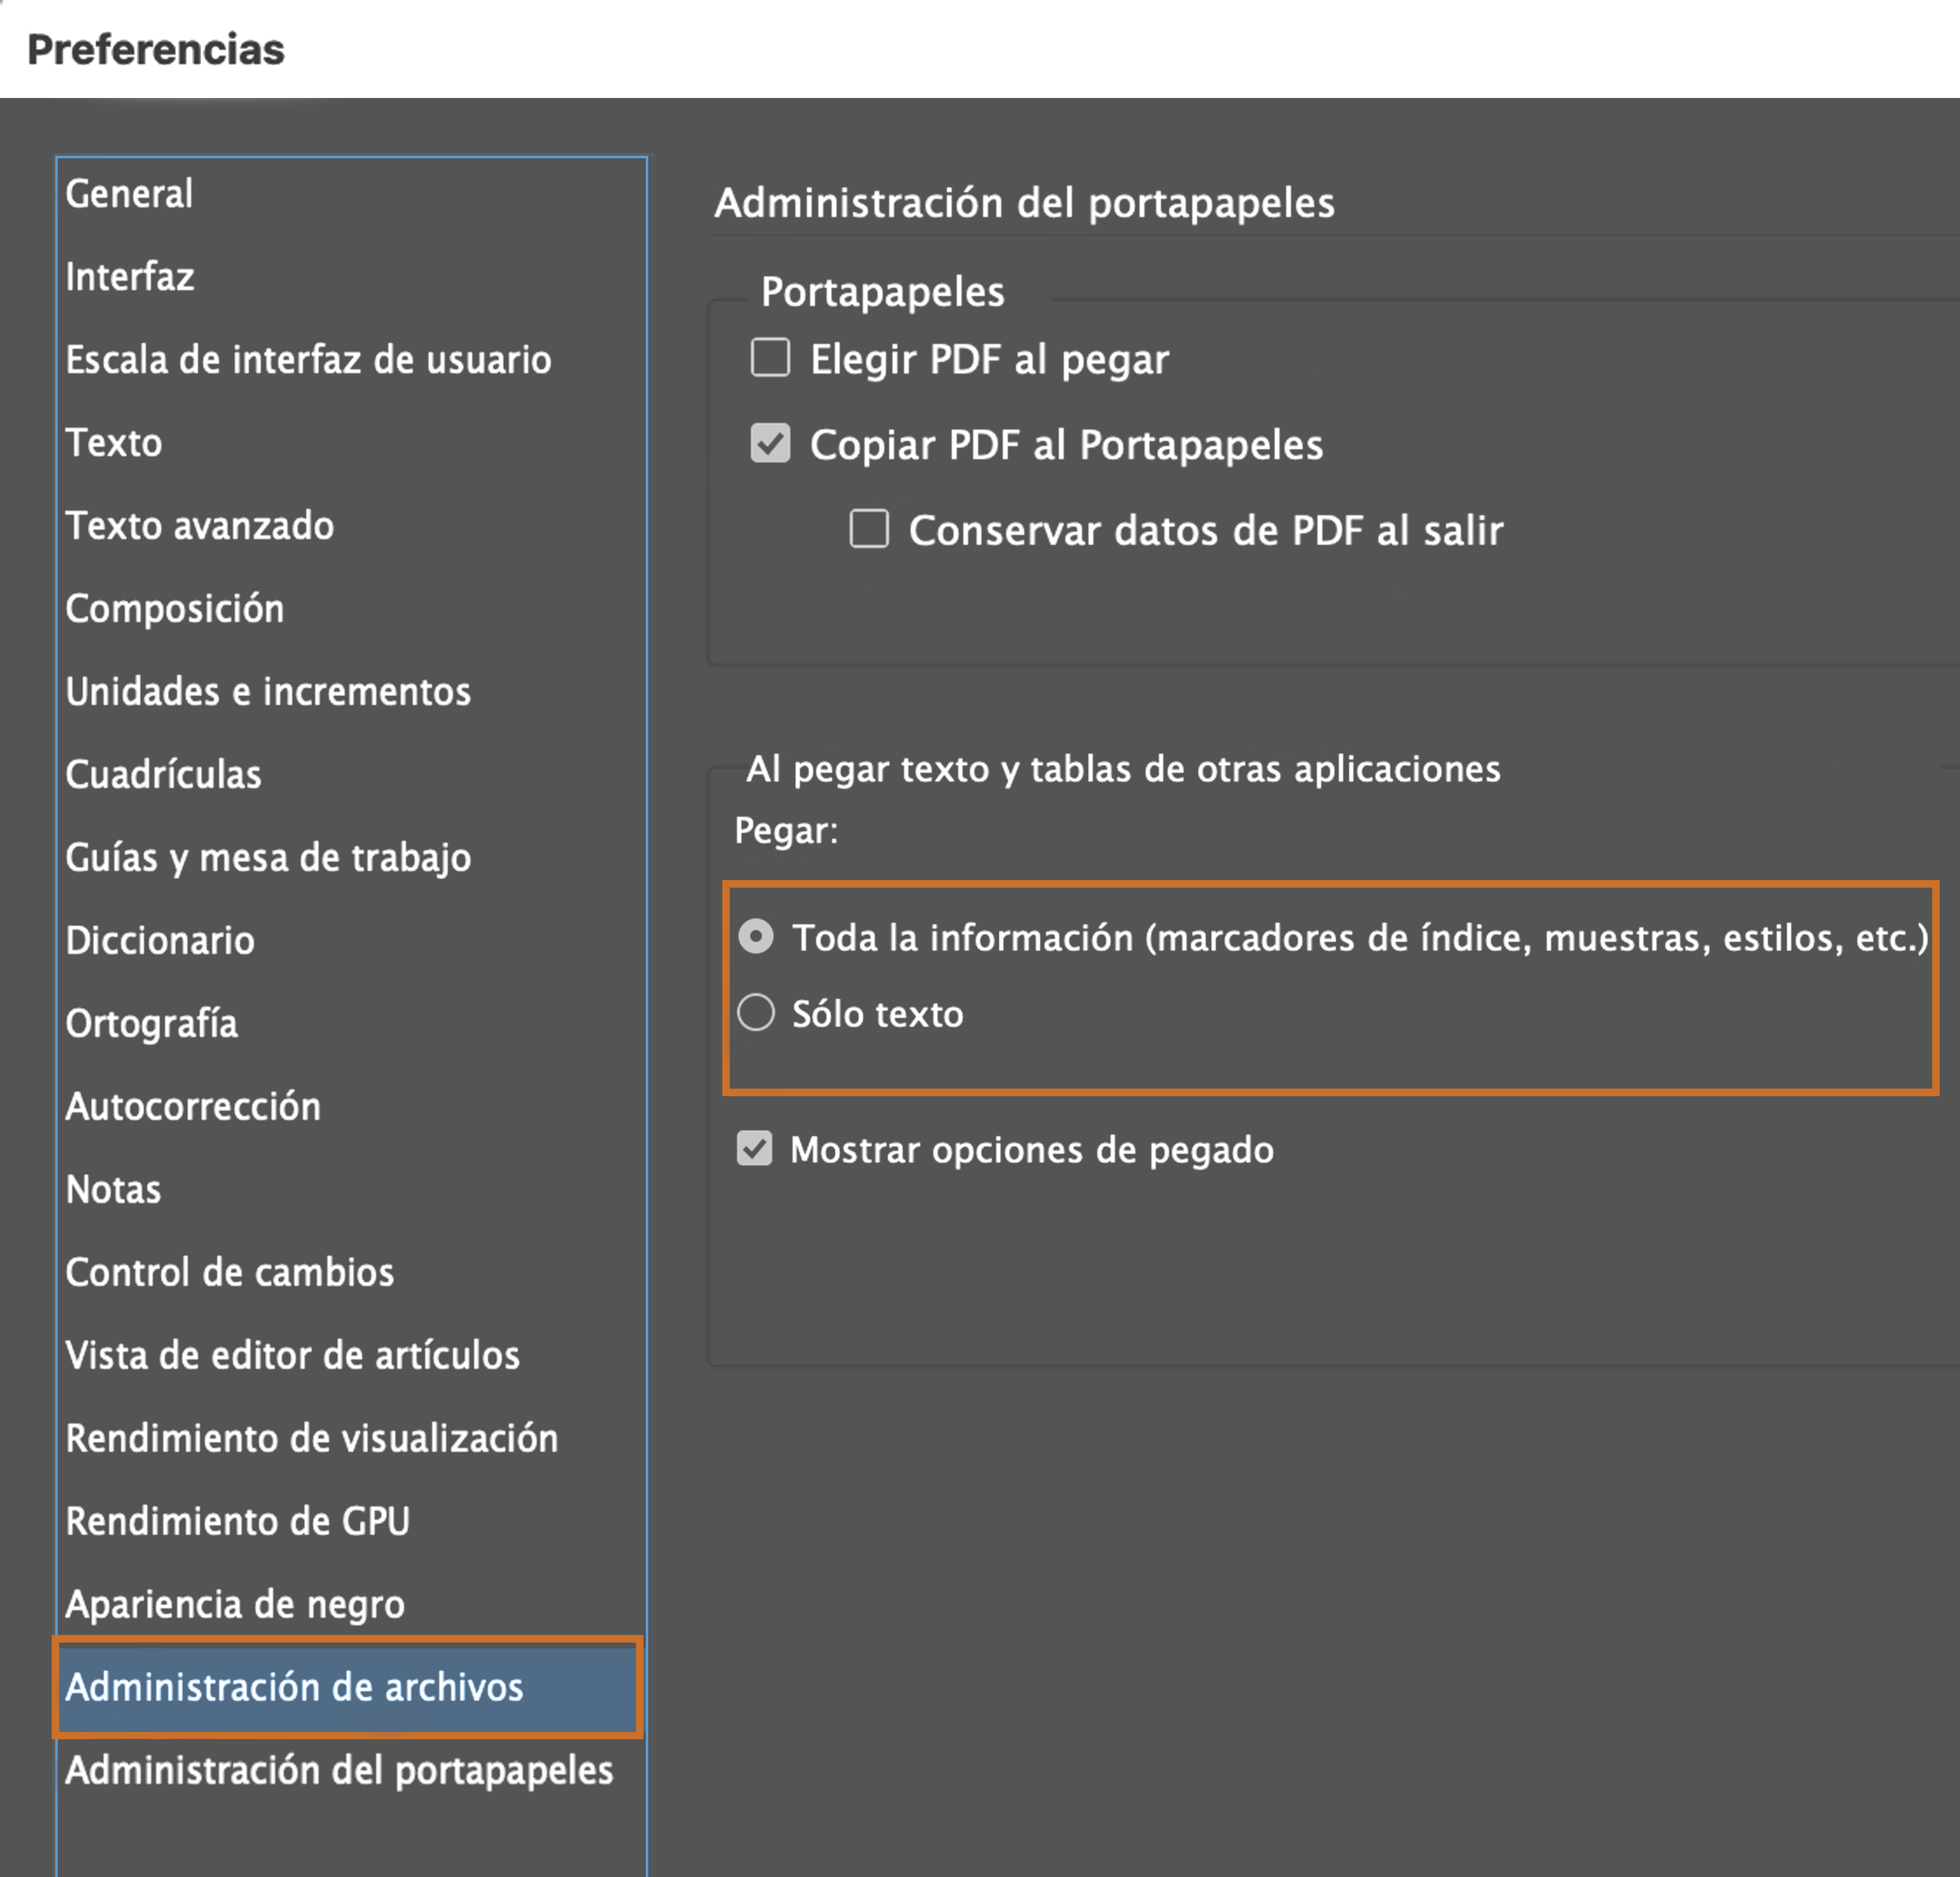This screenshot has width=1960, height=1877.
Task: Open "Administración de archivos" preferences
Action: [x=293, y=1687]
